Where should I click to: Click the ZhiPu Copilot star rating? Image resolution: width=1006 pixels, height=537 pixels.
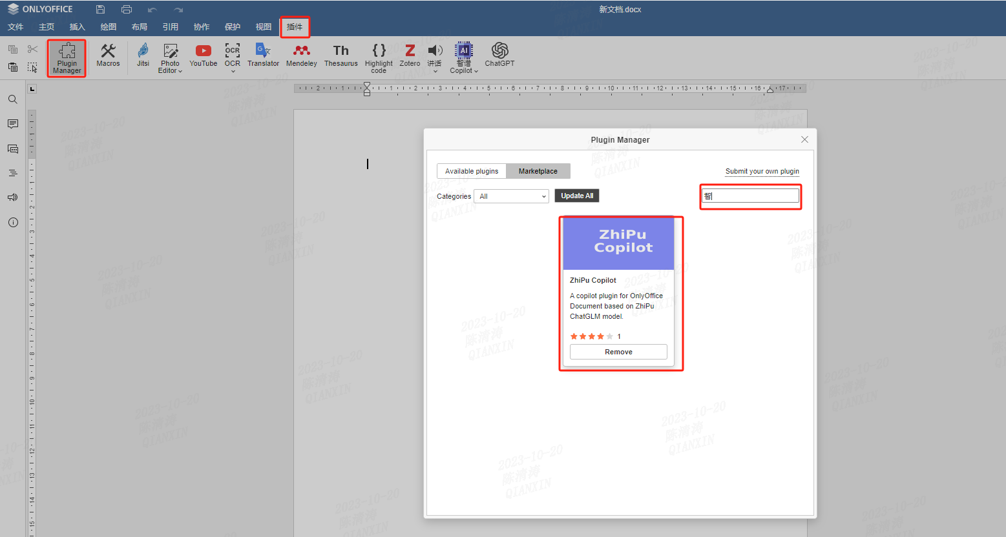(x=591, y=336)
